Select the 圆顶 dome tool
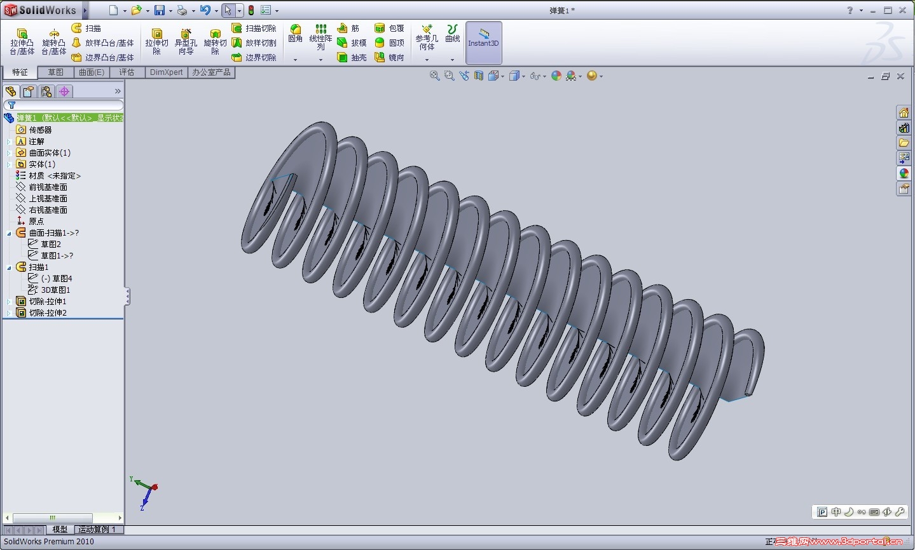 389,43
